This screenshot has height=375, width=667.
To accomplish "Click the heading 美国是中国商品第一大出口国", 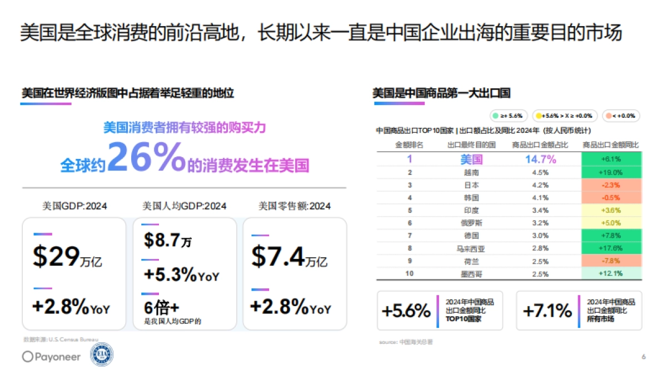I will coord(443,92).
